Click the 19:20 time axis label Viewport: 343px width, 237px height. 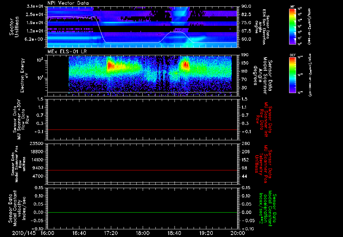(206, 233)
